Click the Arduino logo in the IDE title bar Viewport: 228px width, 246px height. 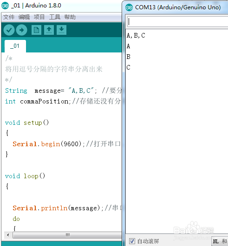click(5, 6)
